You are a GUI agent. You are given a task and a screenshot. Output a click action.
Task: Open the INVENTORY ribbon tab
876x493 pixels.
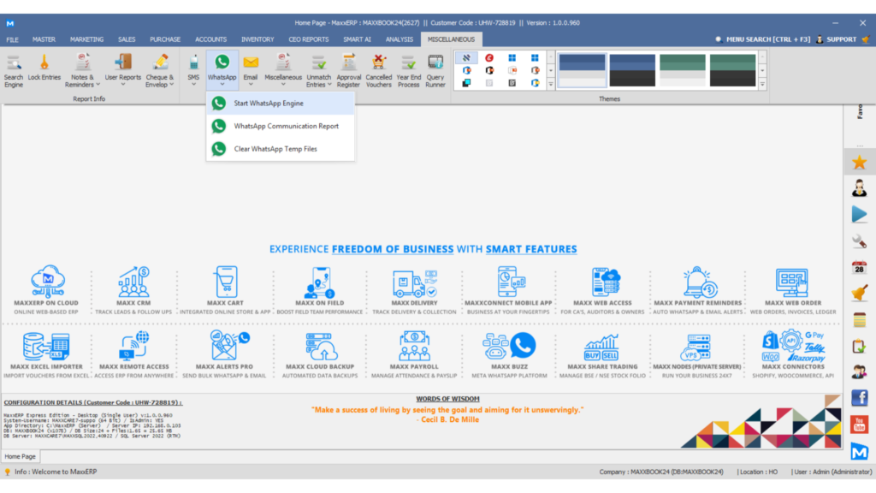[x=257, y=39]
